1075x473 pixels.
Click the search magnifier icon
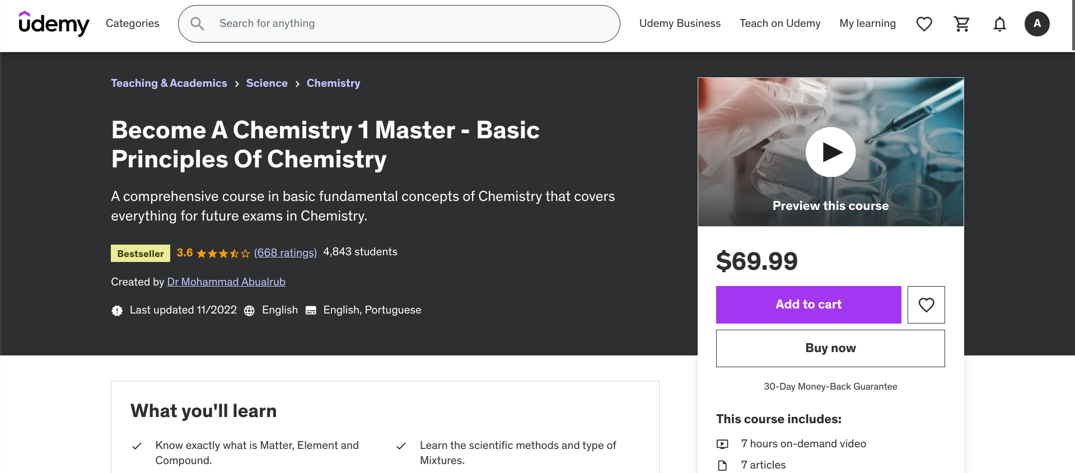click(197, 24)
